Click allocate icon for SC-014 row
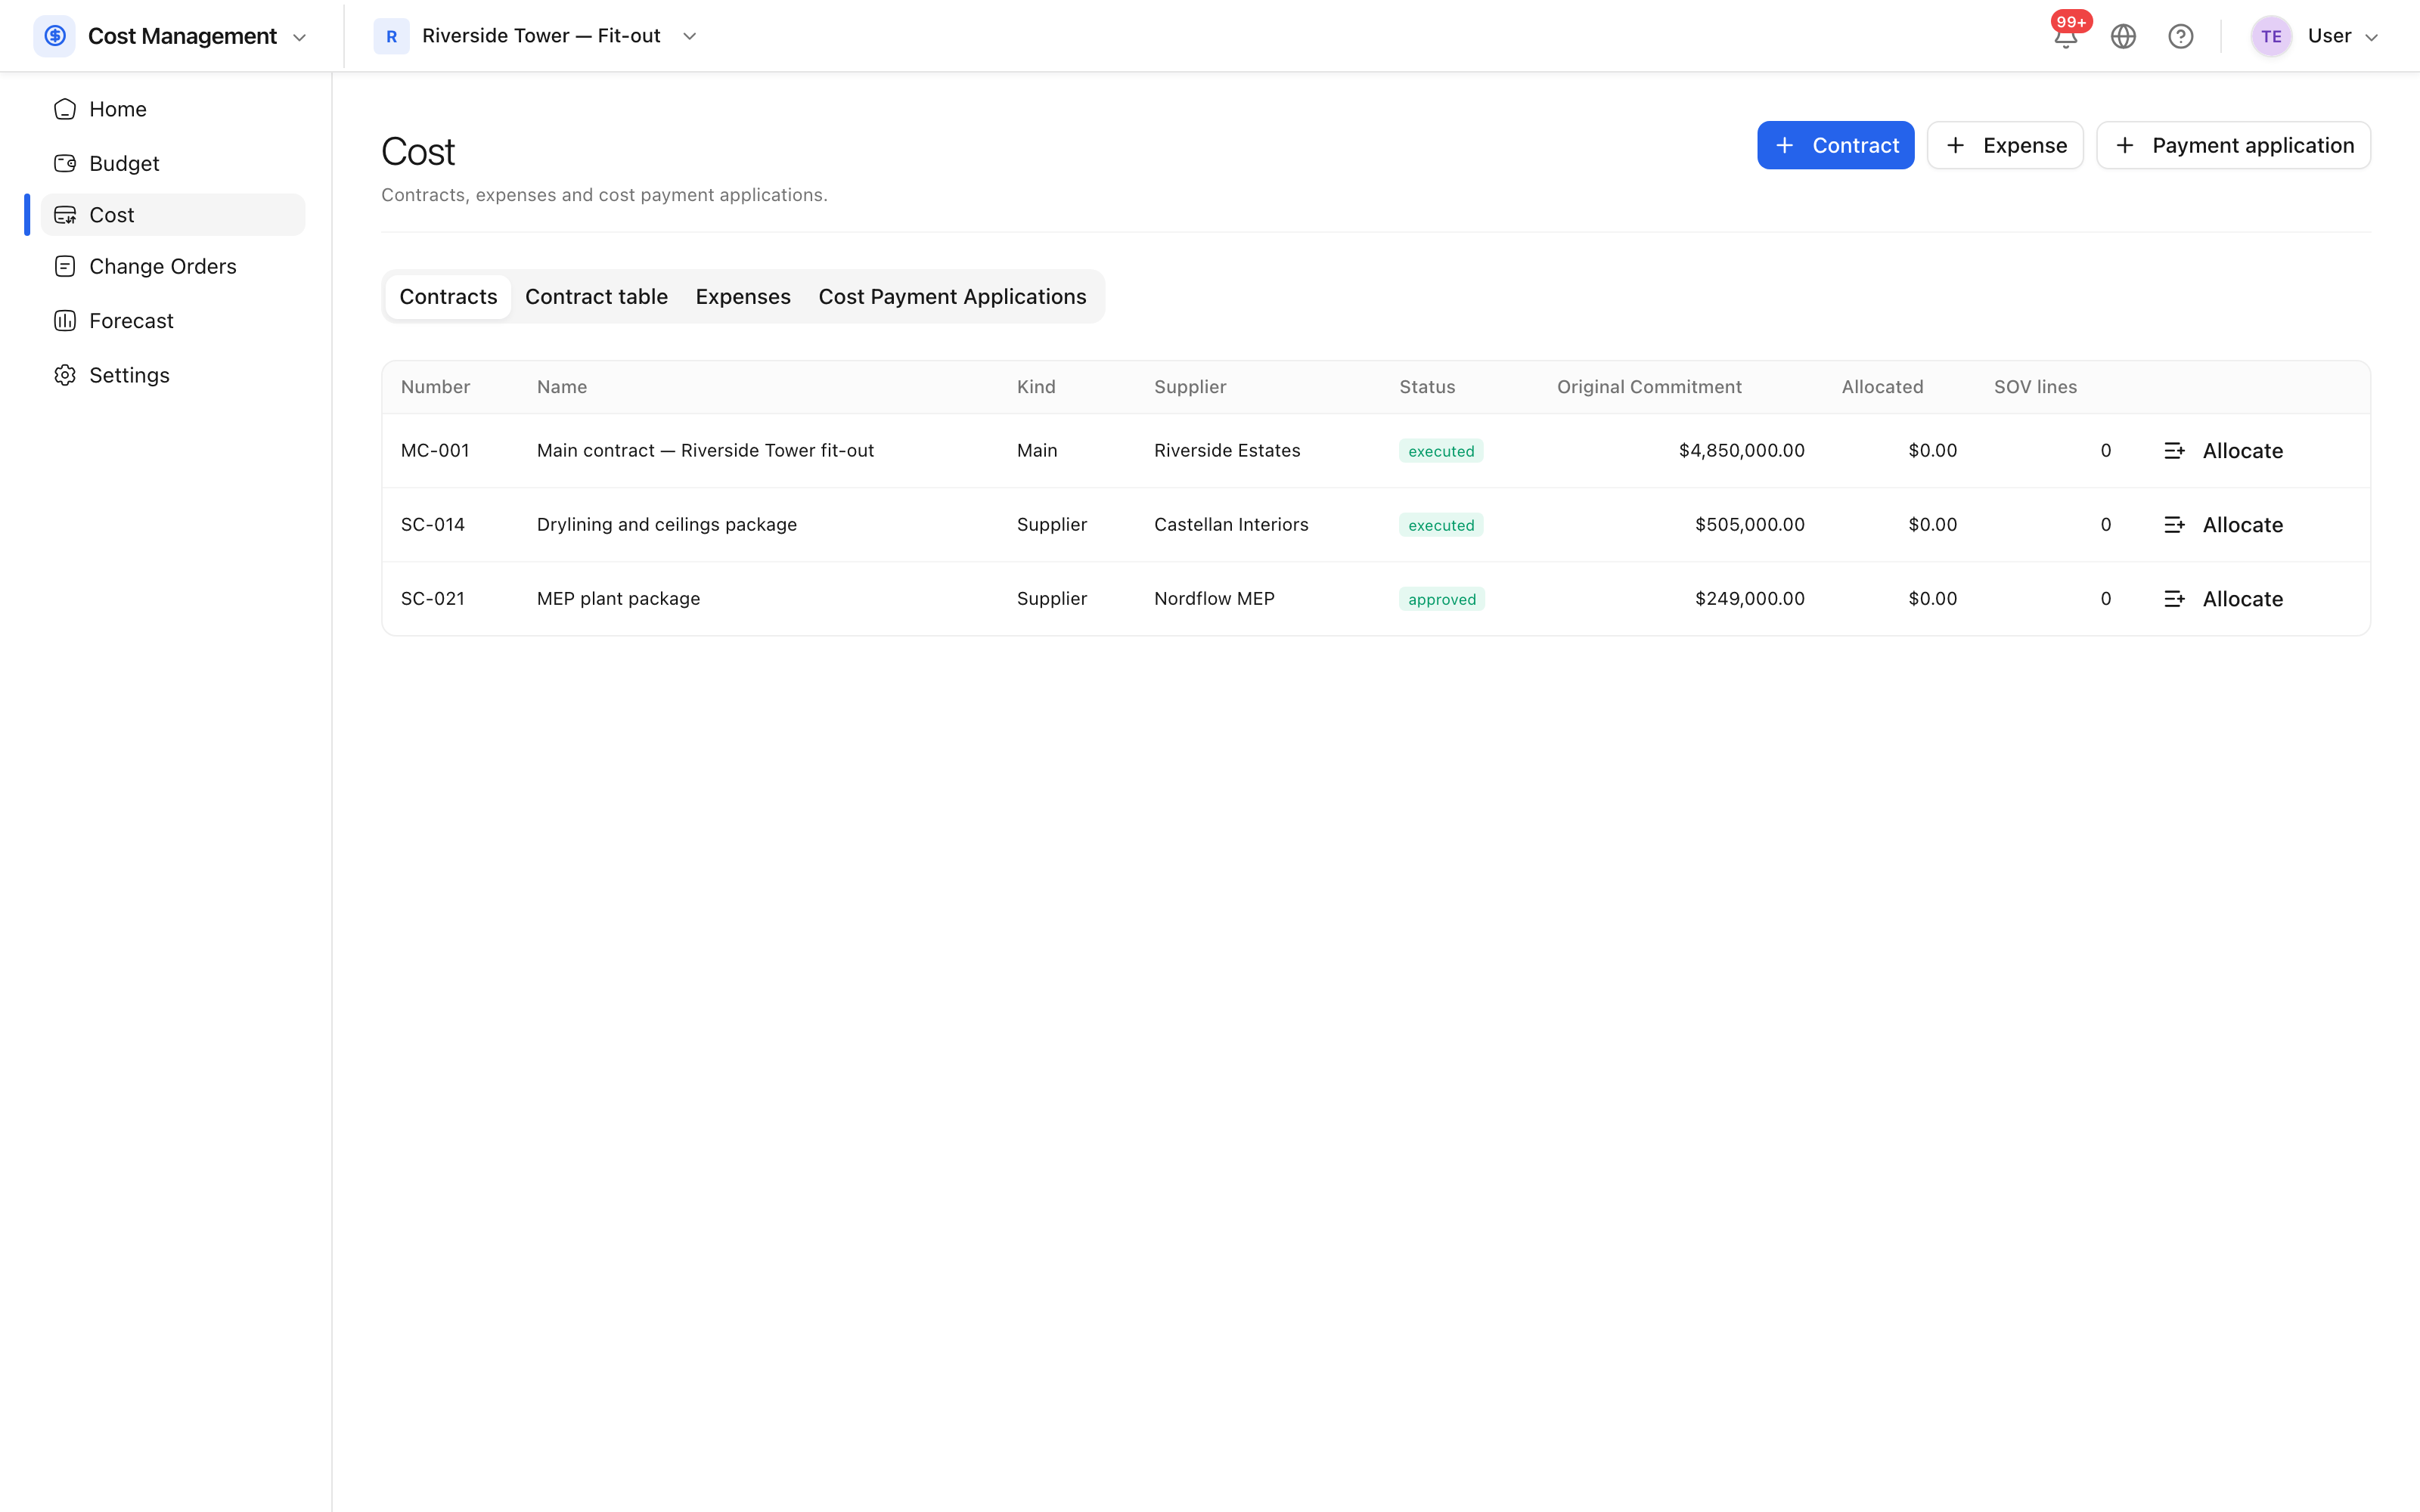2420x1512 pixels. click(x=2174, y=525)
